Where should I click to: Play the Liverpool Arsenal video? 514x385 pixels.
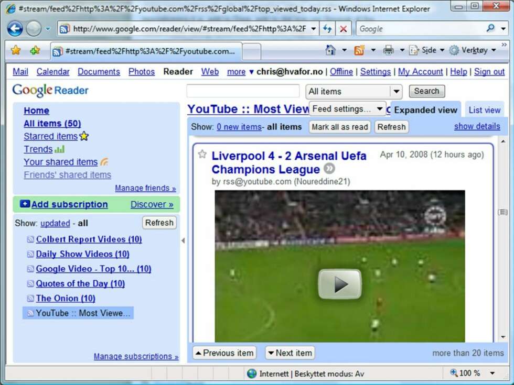coord(340,284)
